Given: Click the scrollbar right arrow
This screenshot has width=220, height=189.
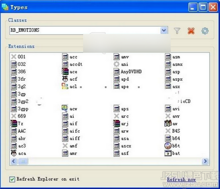Looking at the screenshot, I should [x=205, y=161].
